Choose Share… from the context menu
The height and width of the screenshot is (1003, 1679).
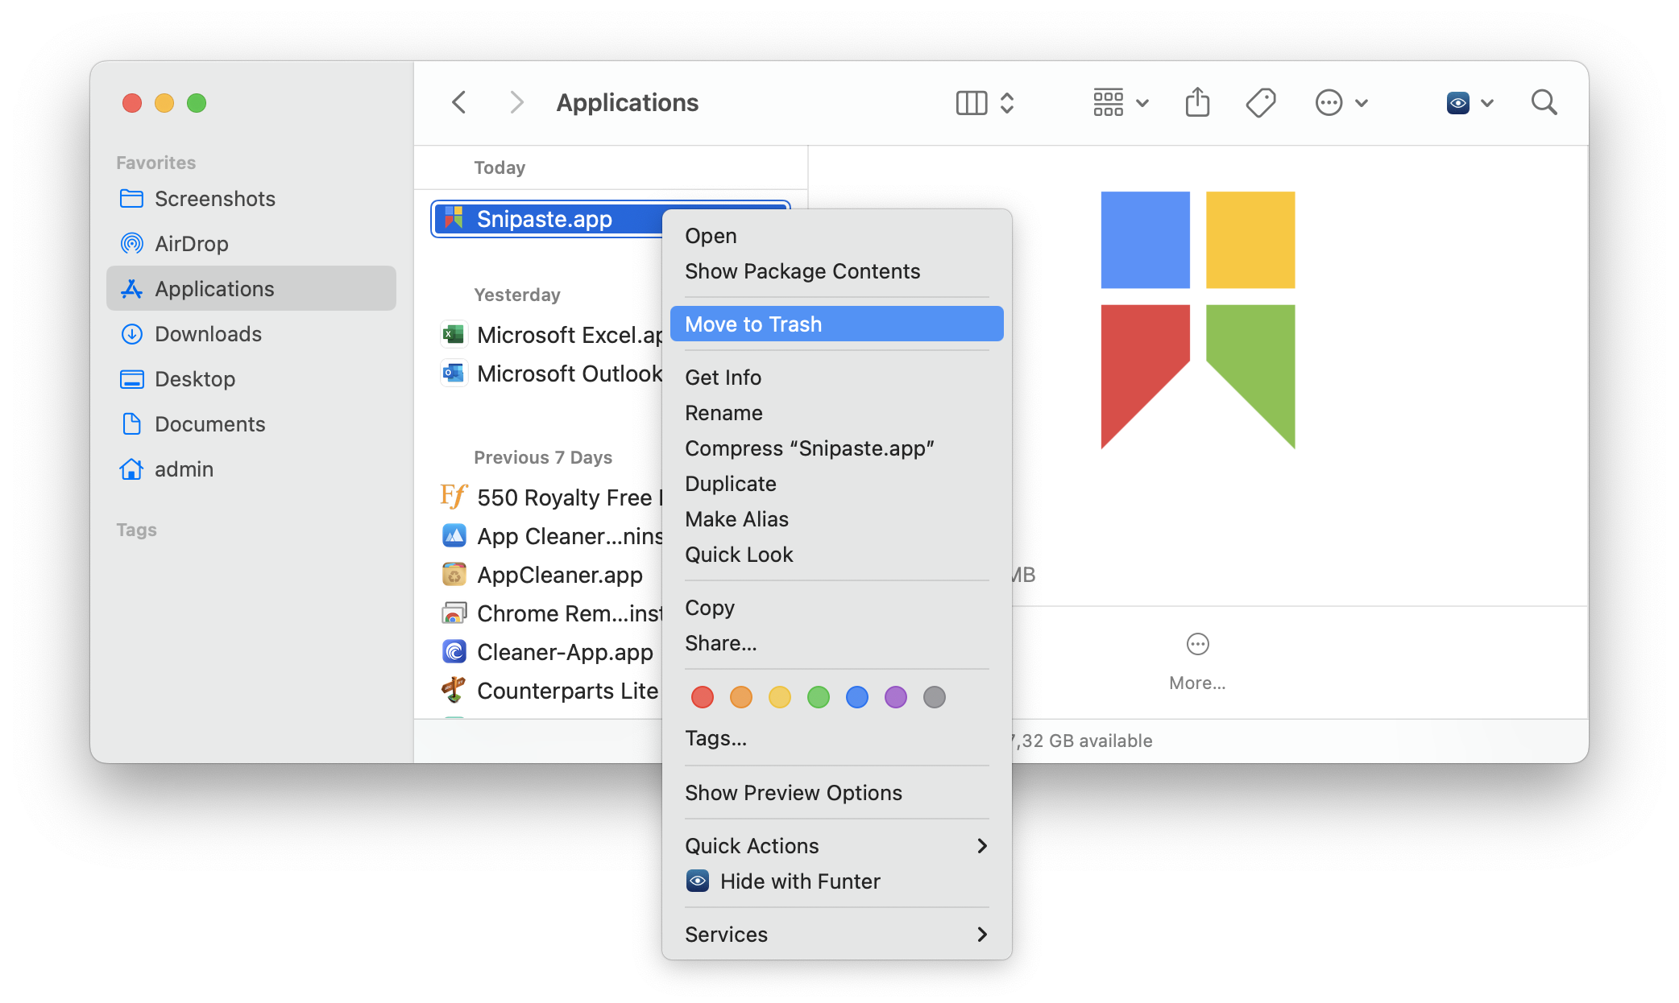pyautogui.click(x=836, y=643)
